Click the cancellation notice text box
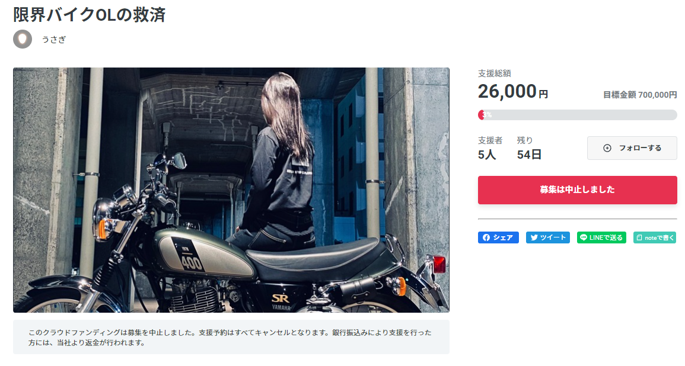The image size is (685, 366). [x=231, y=337]
